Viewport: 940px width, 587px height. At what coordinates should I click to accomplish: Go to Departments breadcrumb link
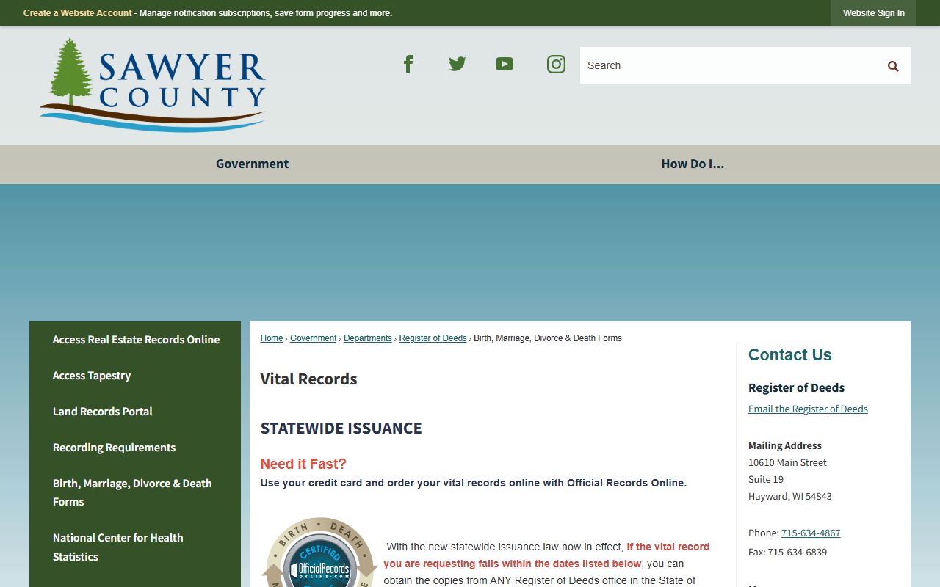click(x=368, y=338)
